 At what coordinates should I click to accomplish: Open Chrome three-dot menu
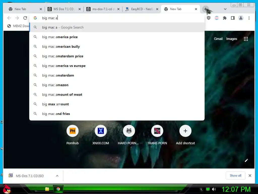click(x=249, y=18)
